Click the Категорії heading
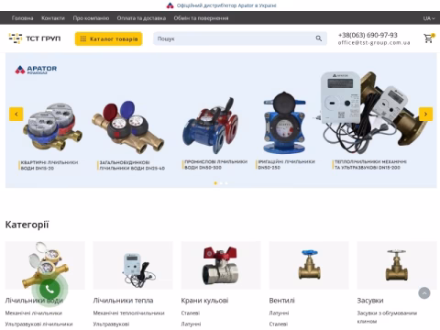 point(27,225)
